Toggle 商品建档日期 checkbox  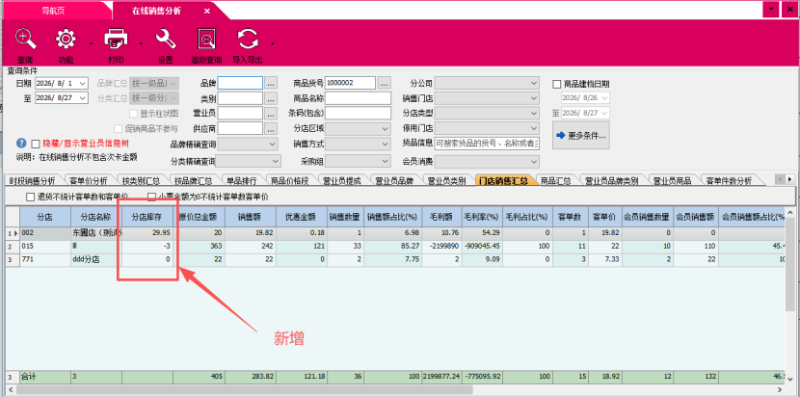point(557,84)
